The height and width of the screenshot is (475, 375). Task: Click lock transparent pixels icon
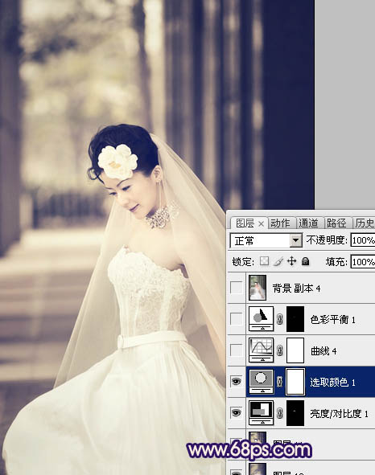pos(264,261)
